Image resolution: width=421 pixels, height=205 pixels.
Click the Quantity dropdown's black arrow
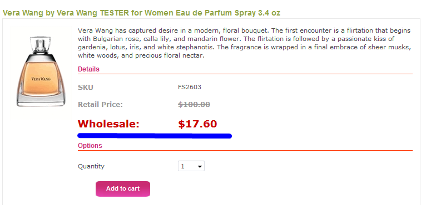pyautogui.click(x=200, y=167)
